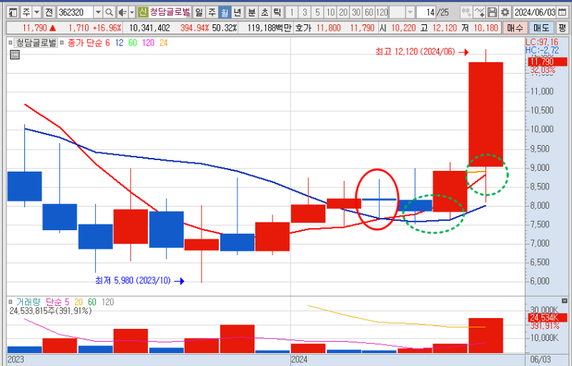Switch to 틱 tick chart
The height and width of the screenshot is (366, 572).
[x=277, y=12]
